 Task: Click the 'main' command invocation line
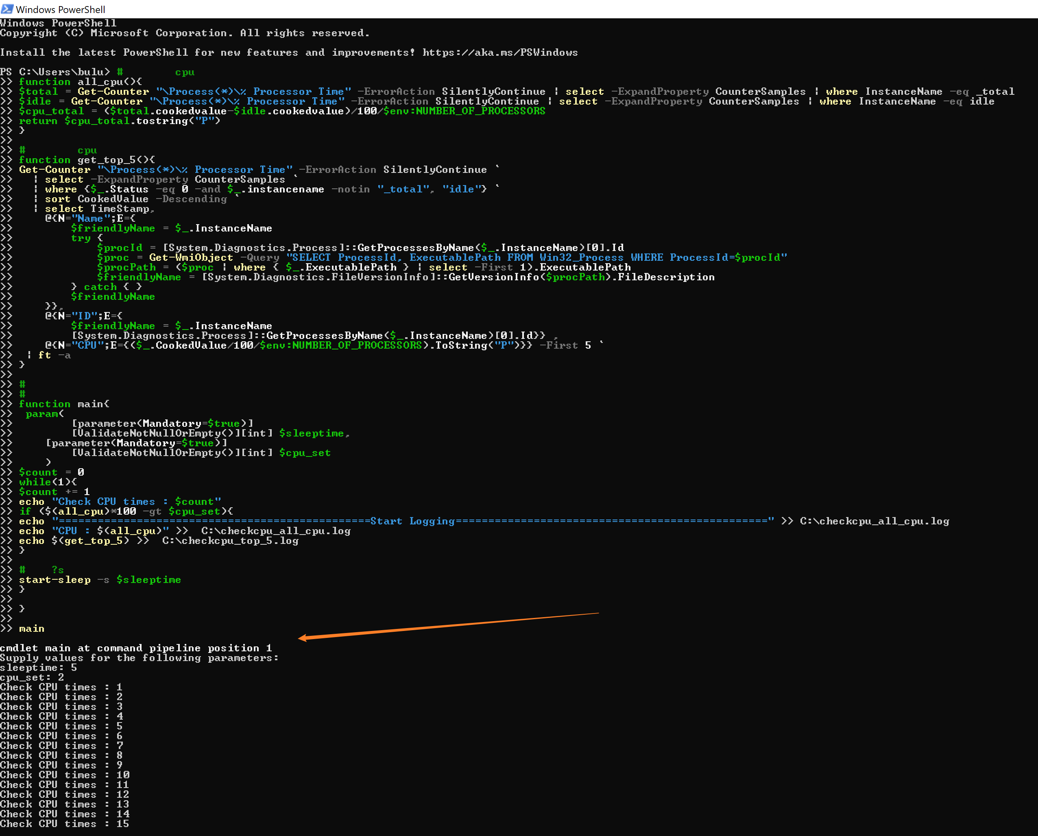[31, 629]
